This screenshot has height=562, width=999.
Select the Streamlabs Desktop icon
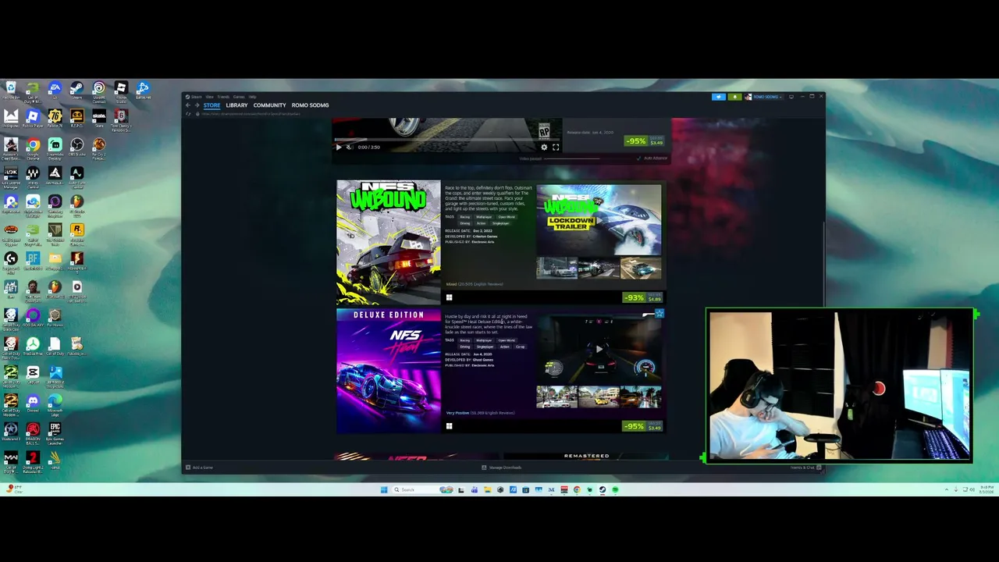[x=55, y=148]
